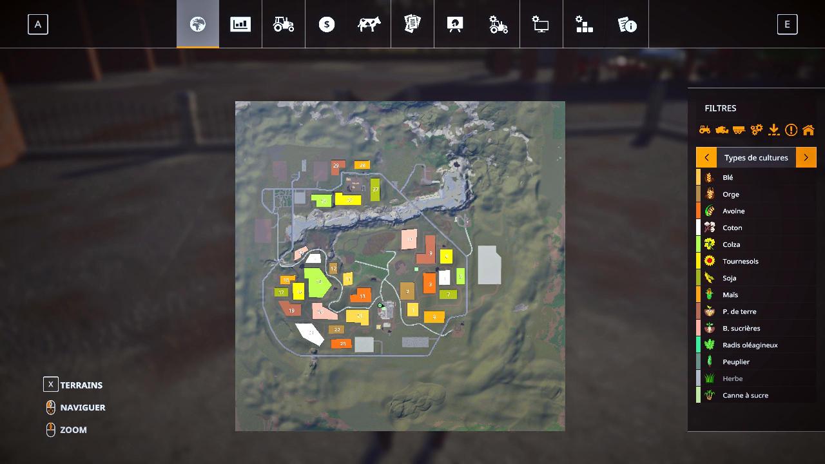The image size is (825, 464).
Task: Click the Tournesols text label
Action: point(741,261)
